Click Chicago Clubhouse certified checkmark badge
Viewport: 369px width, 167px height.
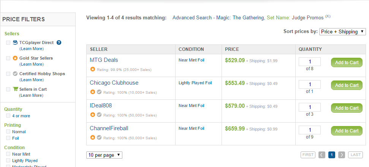99,92
